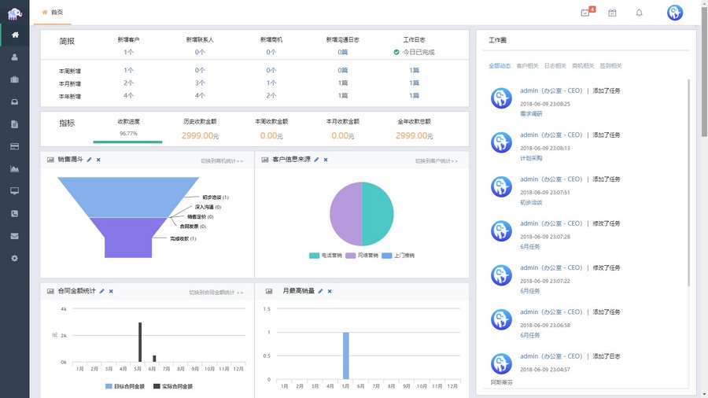Open the notification bell icon
This screenshot has width=708, height=398.
tap(640, 13)
